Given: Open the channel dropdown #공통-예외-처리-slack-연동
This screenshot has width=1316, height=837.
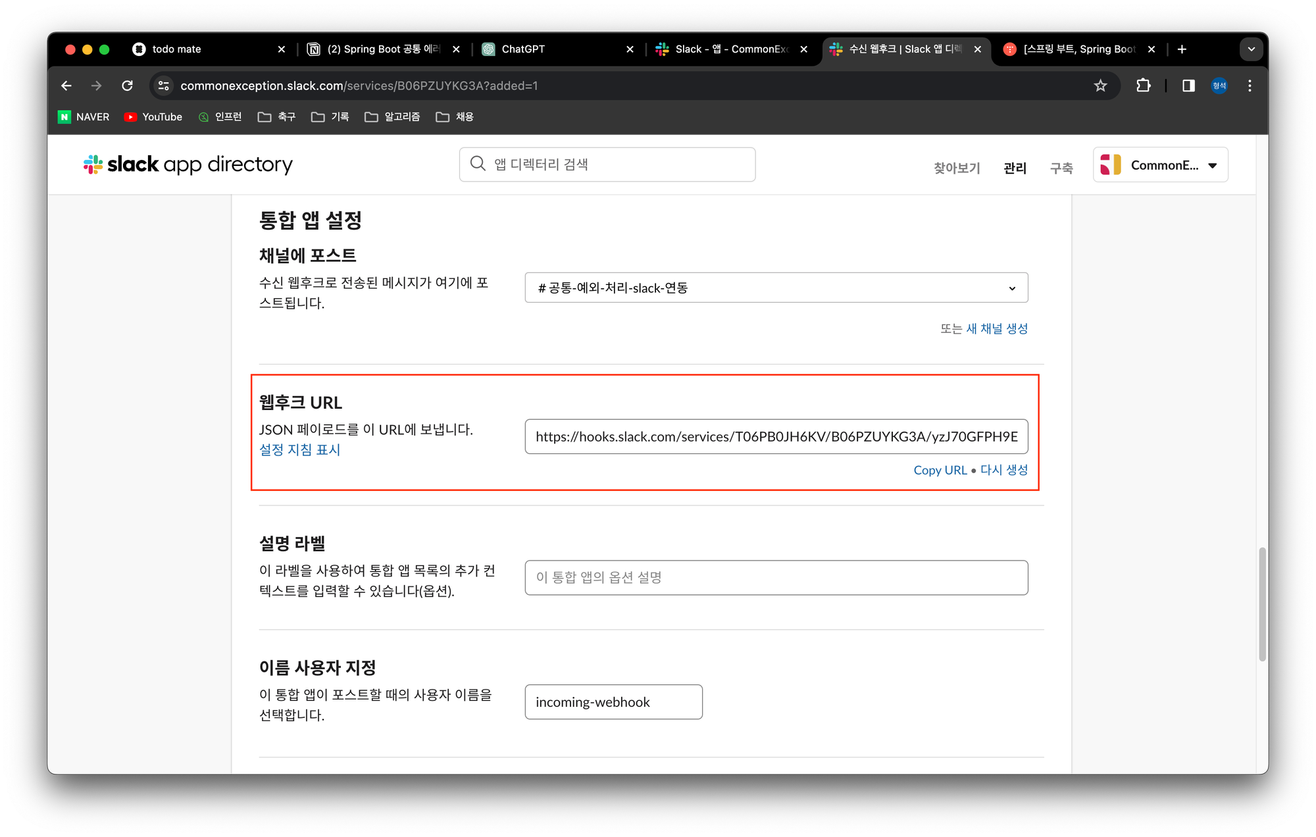Looking at the screenshot, I should click(x=776, y=288).
